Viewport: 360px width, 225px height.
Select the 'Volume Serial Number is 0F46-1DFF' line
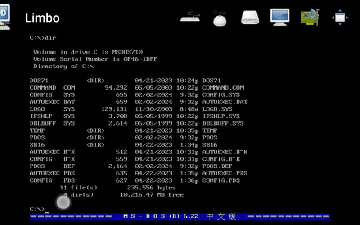point(95,59)
